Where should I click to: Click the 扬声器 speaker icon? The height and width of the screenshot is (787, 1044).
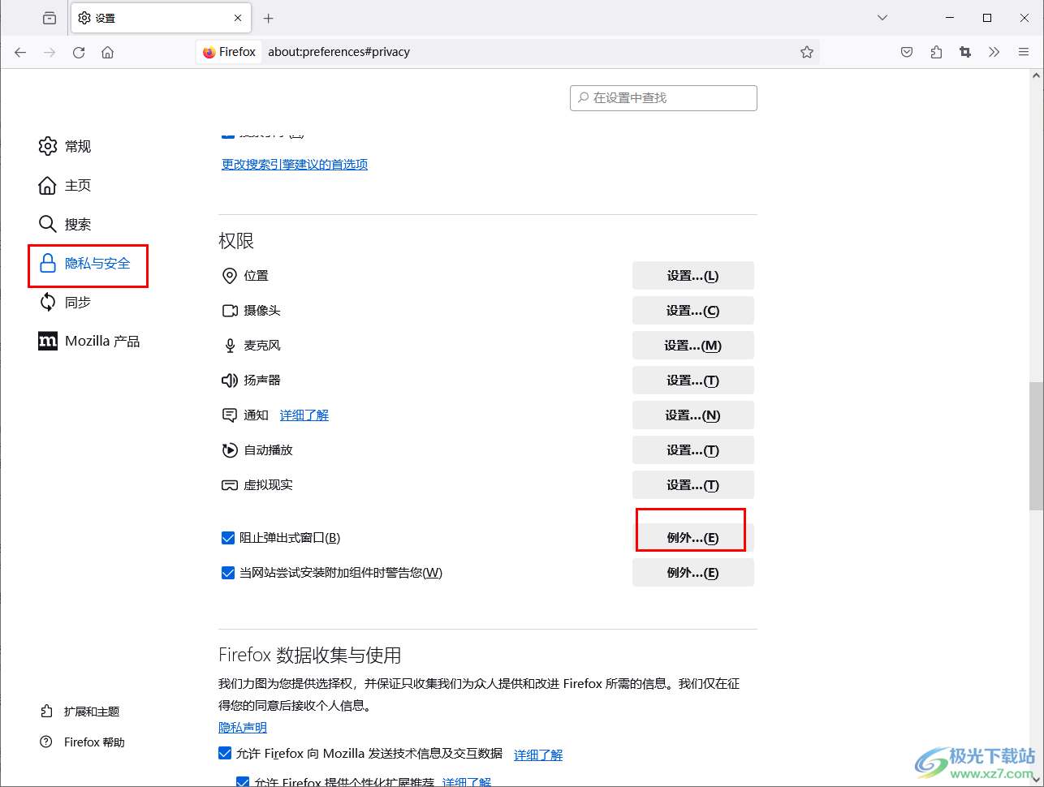230,381
